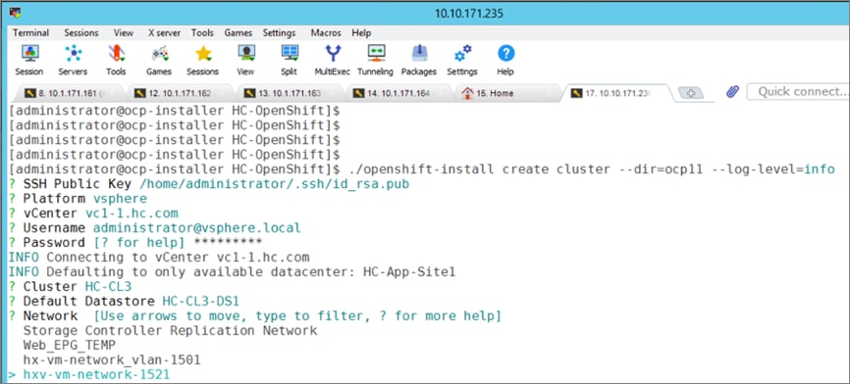850x384 pixels.
Task: Open the Macros menu
Action: coord(326,33)
